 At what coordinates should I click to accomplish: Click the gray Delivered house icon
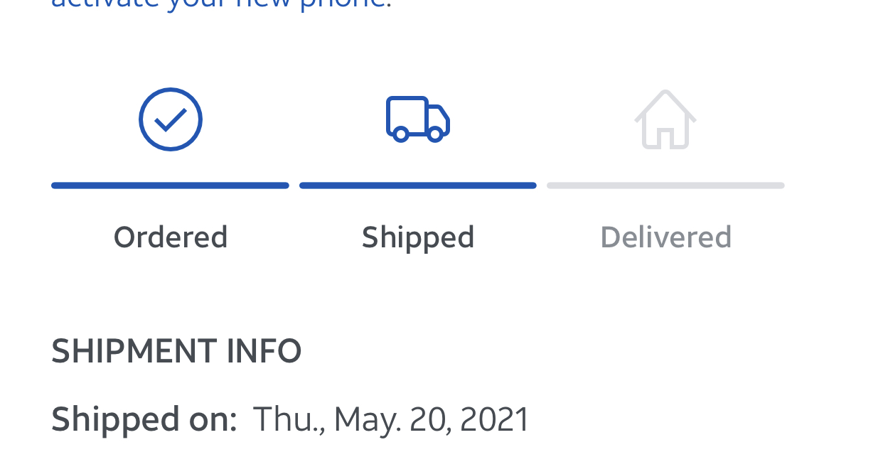[x=665, y=119]
